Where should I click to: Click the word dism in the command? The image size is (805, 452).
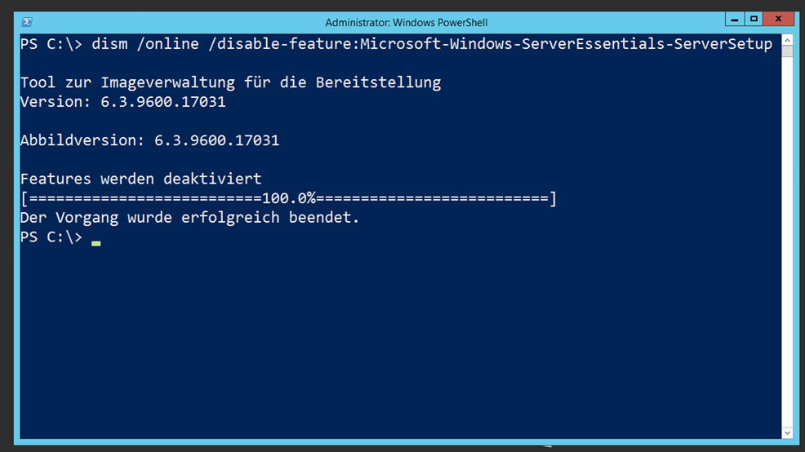pos(109,44)
